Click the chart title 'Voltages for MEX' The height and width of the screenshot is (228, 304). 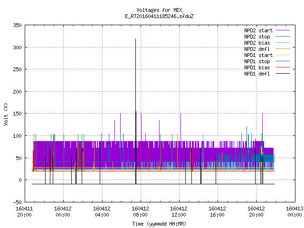point(159,10)
